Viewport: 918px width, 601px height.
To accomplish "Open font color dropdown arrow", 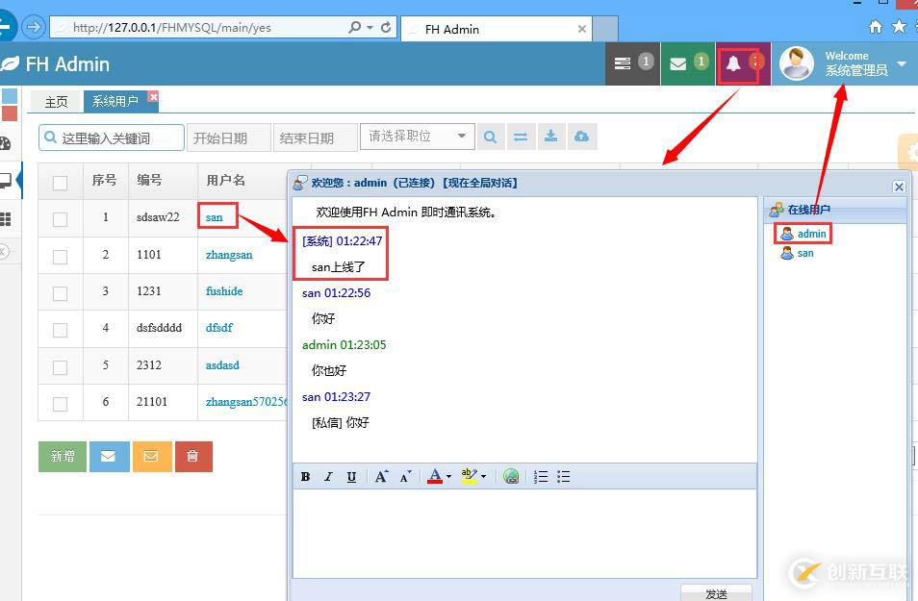I will 449,476.
